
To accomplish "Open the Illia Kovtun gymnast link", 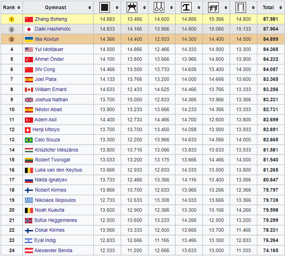I will [x=48, y=39].
